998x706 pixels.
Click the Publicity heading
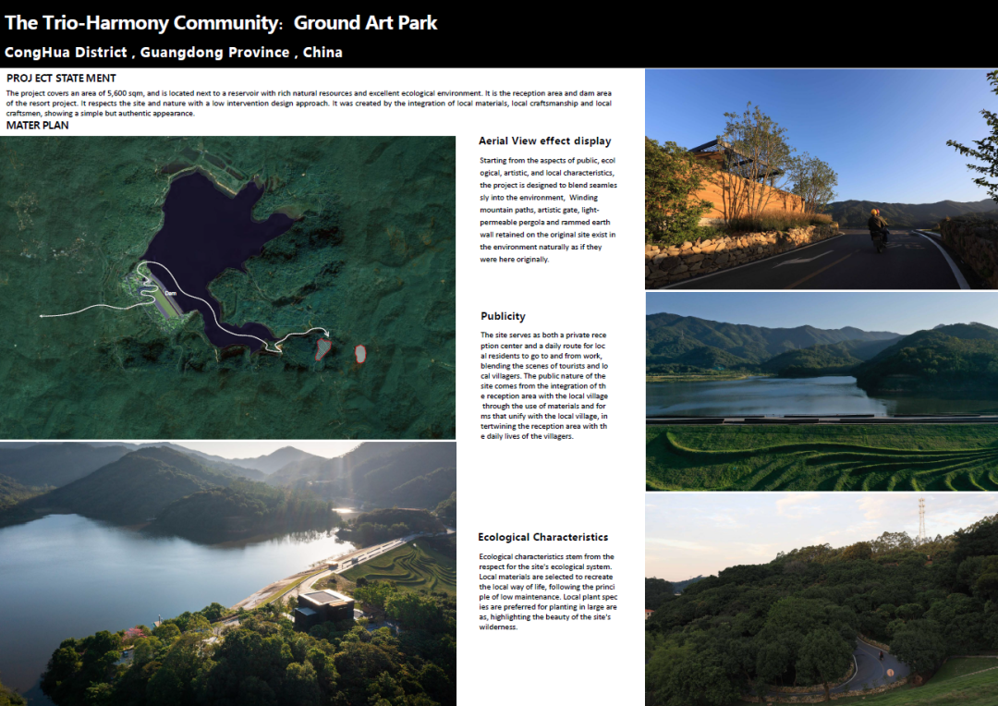coord(503,316)
